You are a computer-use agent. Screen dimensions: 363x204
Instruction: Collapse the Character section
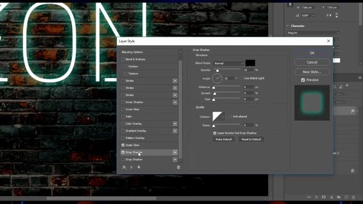coord(288,26)
